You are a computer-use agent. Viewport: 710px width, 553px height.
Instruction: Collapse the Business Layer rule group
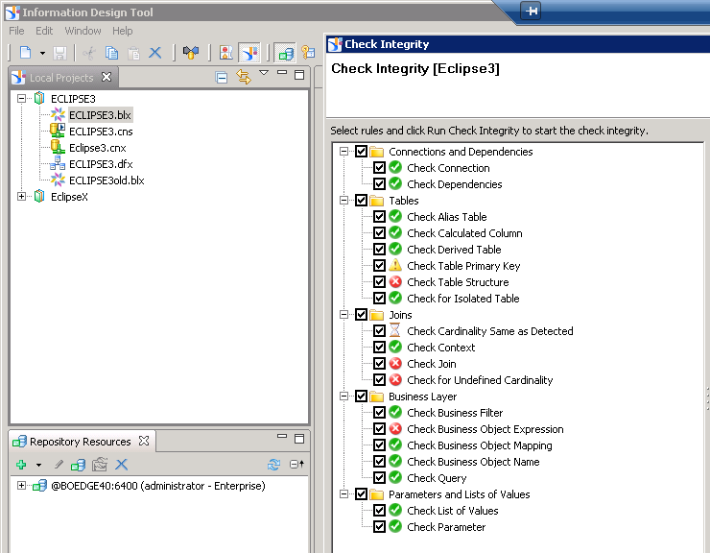coord(344,397)
